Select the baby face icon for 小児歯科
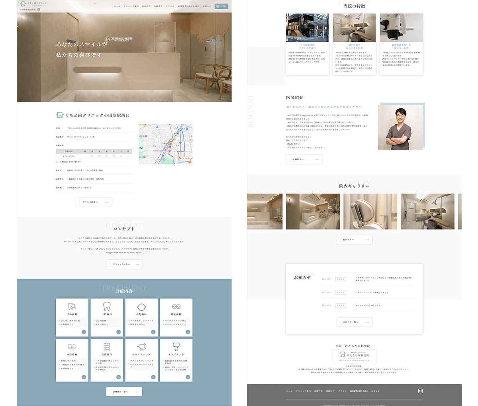The image size is (478, 406). point(141,307)
